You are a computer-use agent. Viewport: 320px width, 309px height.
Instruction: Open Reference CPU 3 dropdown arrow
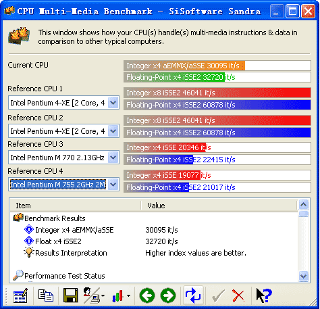click(113, 157)
